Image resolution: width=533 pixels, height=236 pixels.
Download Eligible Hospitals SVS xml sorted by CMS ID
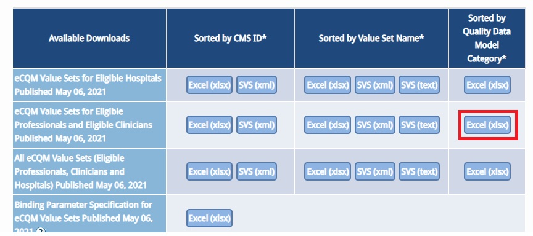pos(257,85)
